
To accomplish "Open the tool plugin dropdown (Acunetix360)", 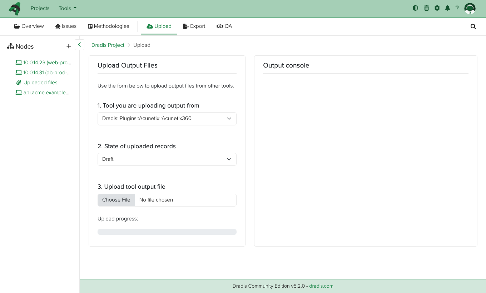I will [167, 119].
